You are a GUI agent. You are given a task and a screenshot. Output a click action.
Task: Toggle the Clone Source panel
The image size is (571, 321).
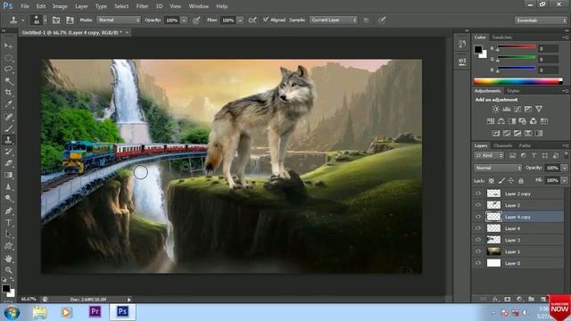(70, 21)
